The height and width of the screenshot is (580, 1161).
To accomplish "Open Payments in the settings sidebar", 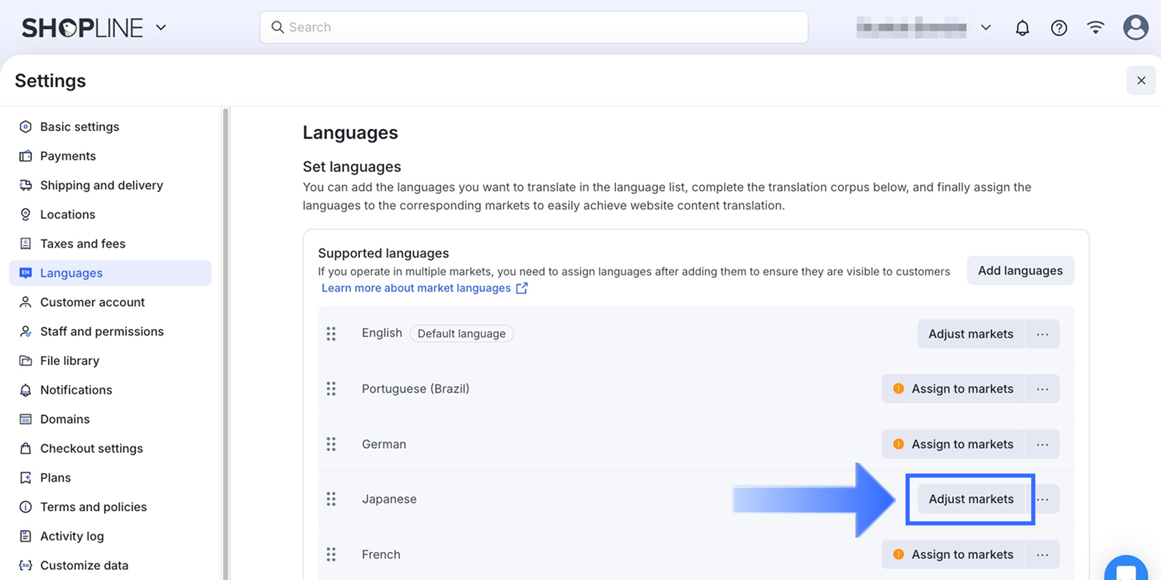I will click(x=68, y=156).
